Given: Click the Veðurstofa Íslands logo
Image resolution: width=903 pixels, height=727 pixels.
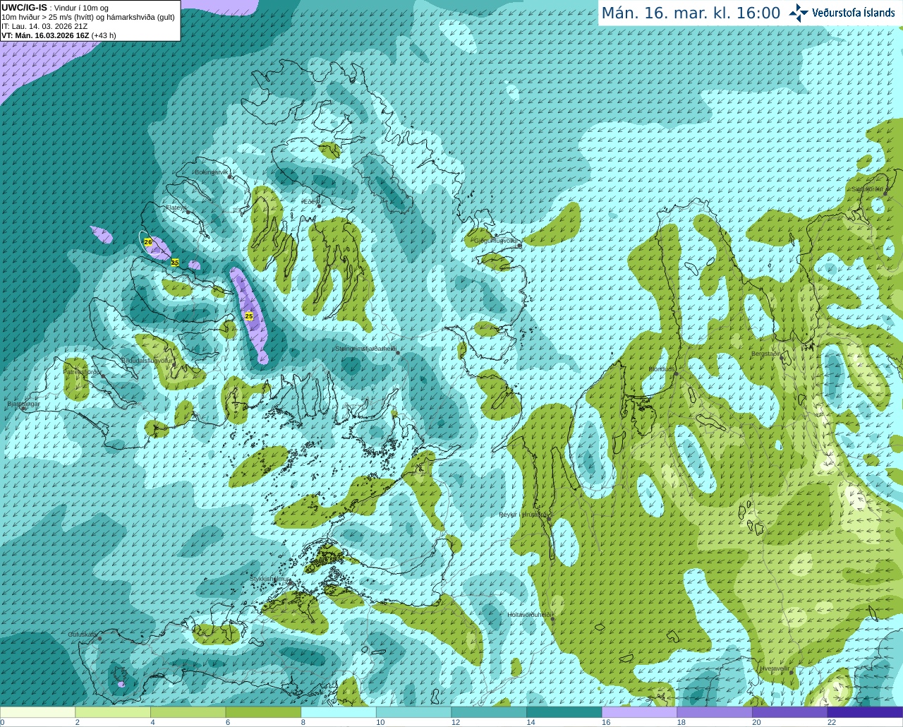Looking at the screenshot, I should click(x=842, y=13).
